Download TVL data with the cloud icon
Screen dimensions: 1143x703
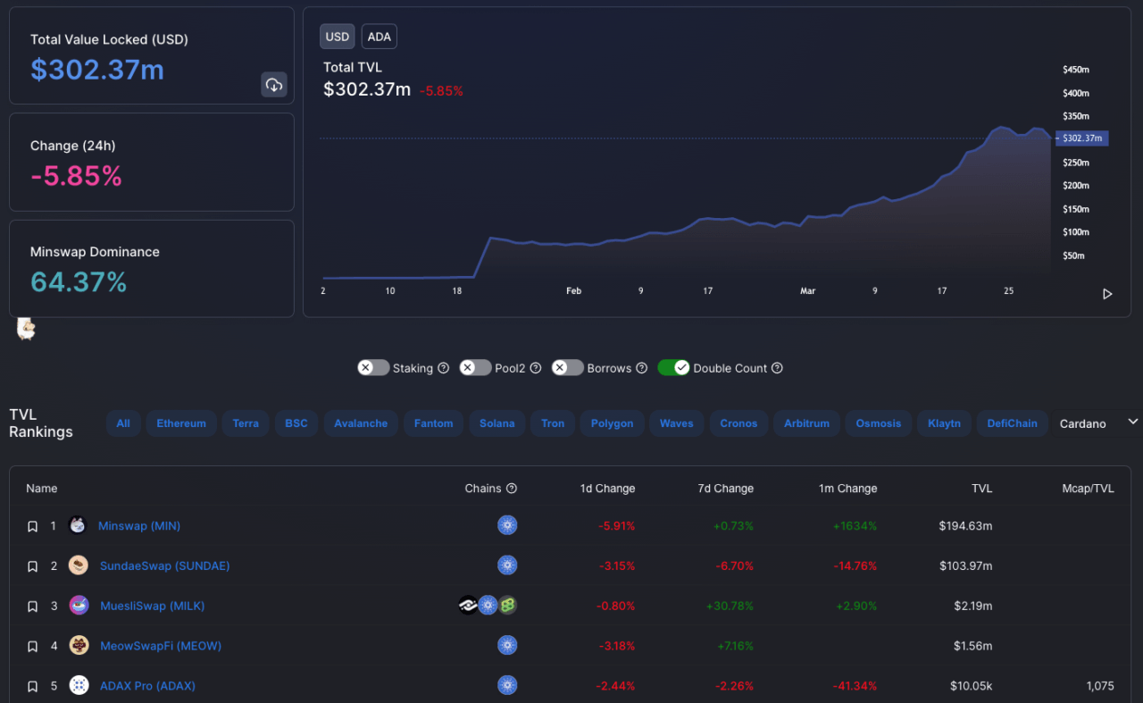pos(274,85)
